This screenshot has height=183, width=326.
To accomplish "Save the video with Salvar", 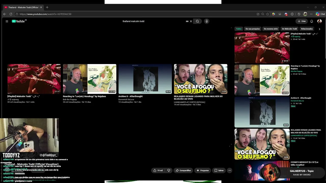I will [219, 171].
